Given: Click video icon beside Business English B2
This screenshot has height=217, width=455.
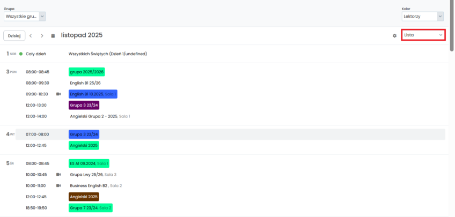Looking at the screenshot, I should point(58,185).
